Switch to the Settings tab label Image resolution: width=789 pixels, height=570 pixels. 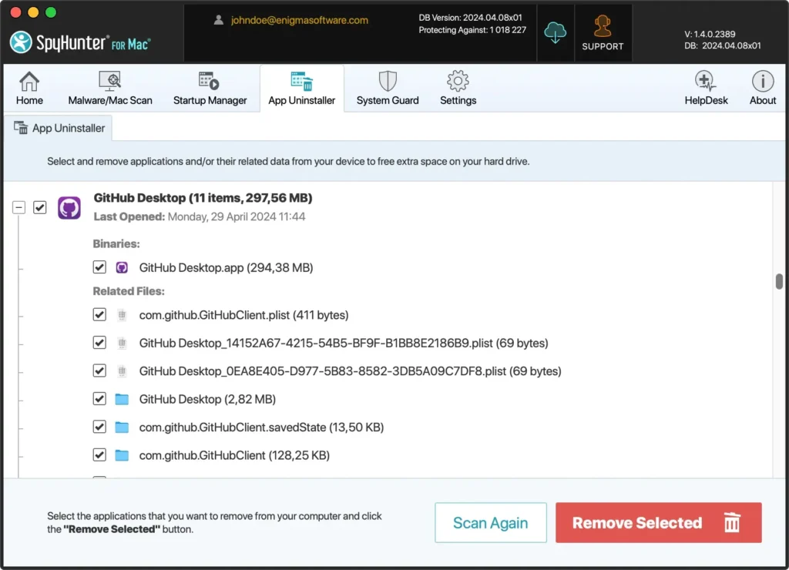click(x=458, y=101)
